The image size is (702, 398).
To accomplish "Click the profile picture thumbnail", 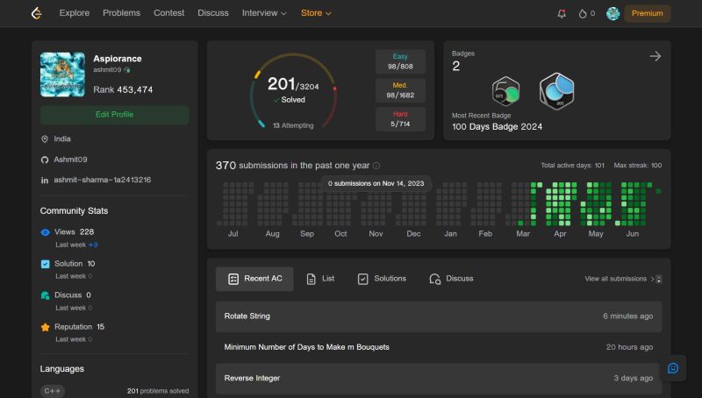I will pos(62,75).
